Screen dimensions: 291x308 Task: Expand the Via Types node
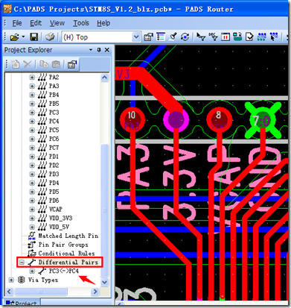coord(11,280)
